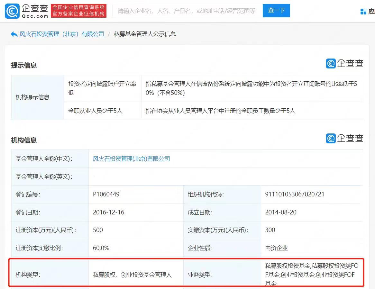This screenshot has width=375, height=289.
Task: Click the 企业性质: label
Action: 200,248
